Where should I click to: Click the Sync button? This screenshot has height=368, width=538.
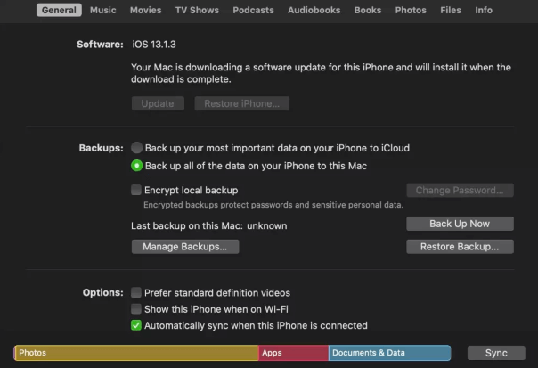(496, 353)
